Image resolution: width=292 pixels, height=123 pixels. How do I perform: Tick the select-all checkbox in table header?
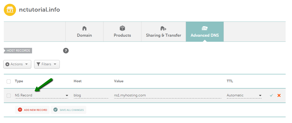9,81
